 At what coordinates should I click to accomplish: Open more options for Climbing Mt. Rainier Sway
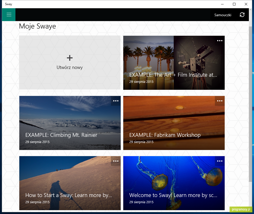[116, 101]
